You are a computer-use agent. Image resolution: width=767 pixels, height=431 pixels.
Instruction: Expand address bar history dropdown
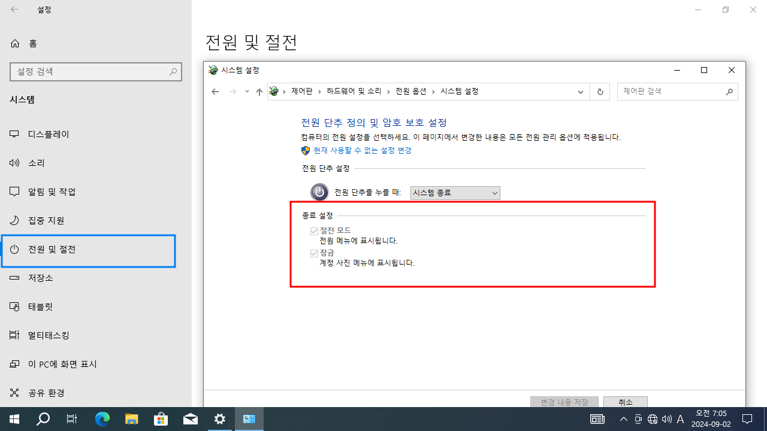580,92
